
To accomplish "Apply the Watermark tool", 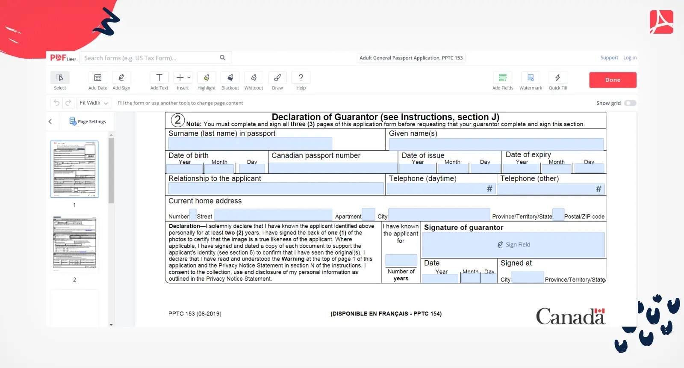I will click(x=531, y=77).
